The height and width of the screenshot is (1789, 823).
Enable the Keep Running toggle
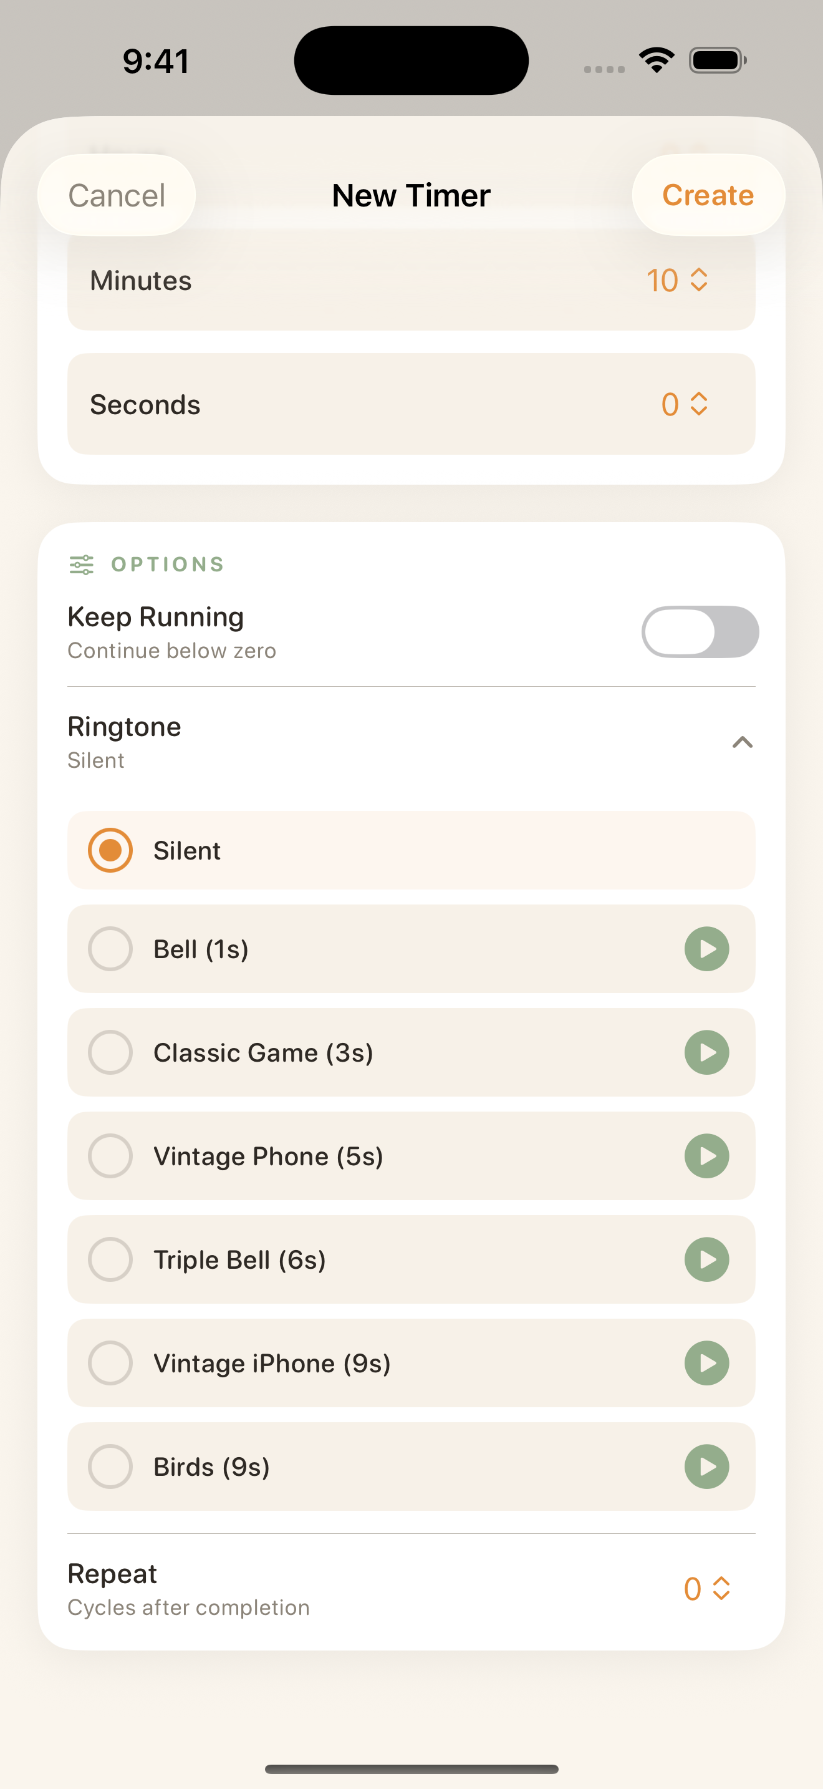pyautogui.click(x=700, y=632)
